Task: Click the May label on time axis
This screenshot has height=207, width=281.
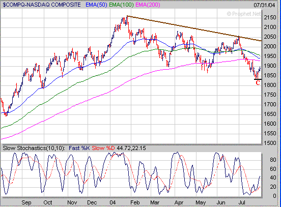Action: 201,202
